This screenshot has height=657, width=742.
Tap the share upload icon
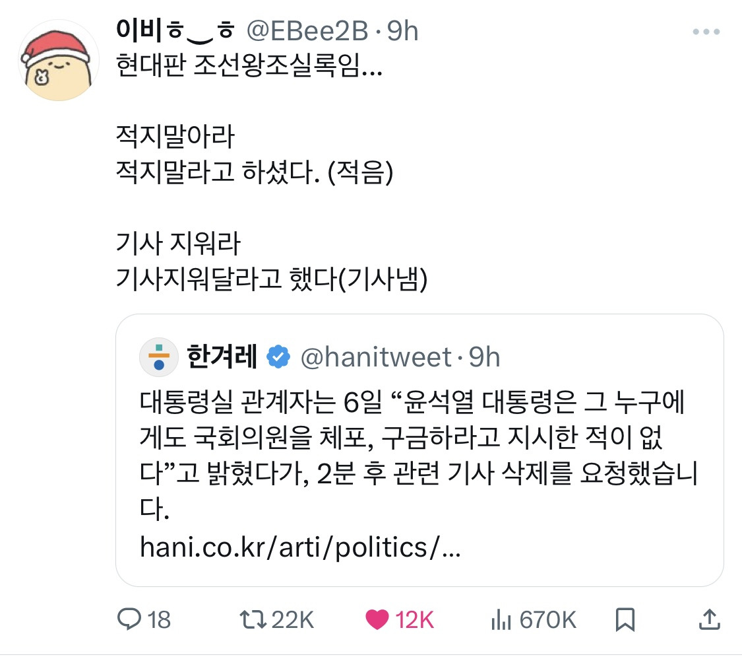708,619
